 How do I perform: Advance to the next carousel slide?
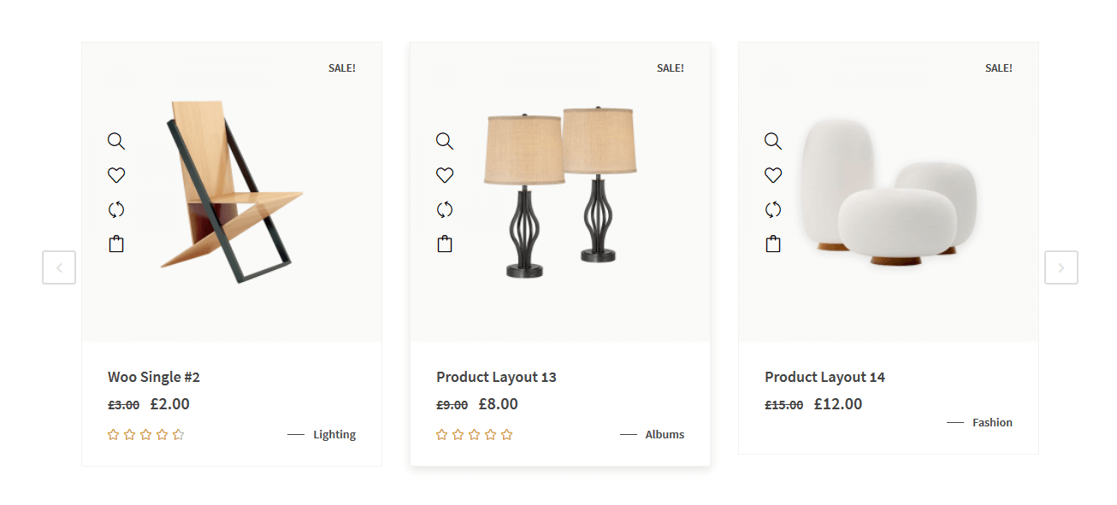pyautogui.click(x=1061, y=267)
